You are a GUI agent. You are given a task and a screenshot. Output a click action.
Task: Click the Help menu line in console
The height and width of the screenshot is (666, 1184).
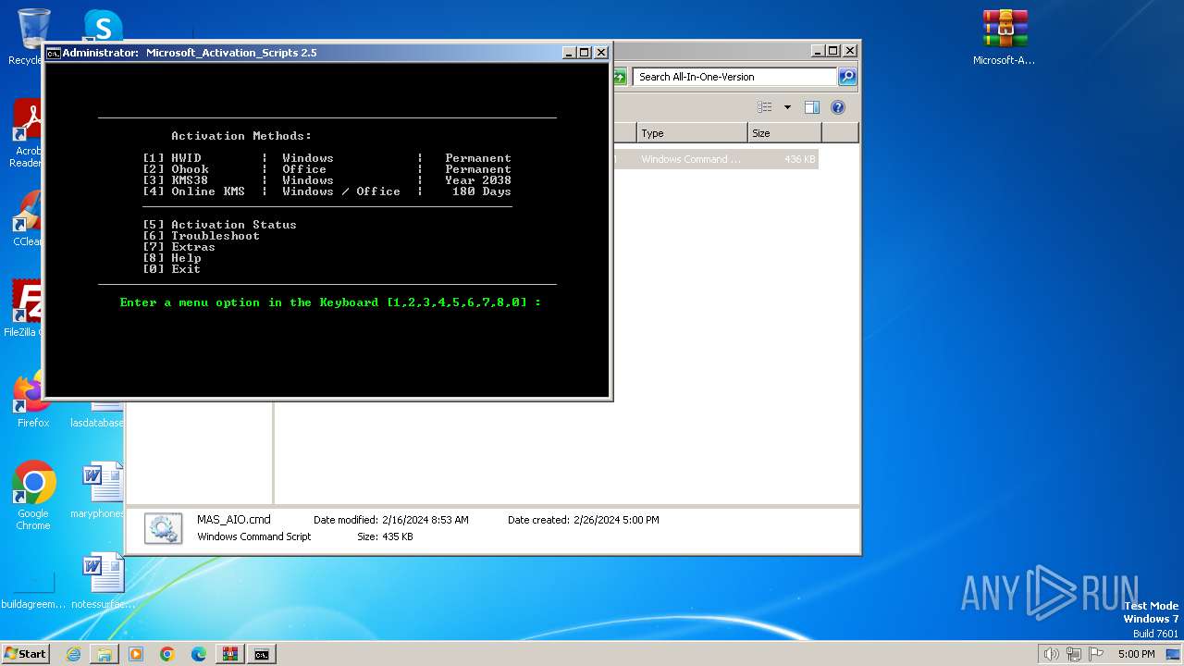[x=171, y=258]
